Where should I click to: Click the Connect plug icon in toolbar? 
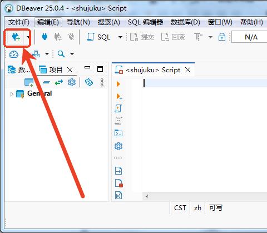44,37
